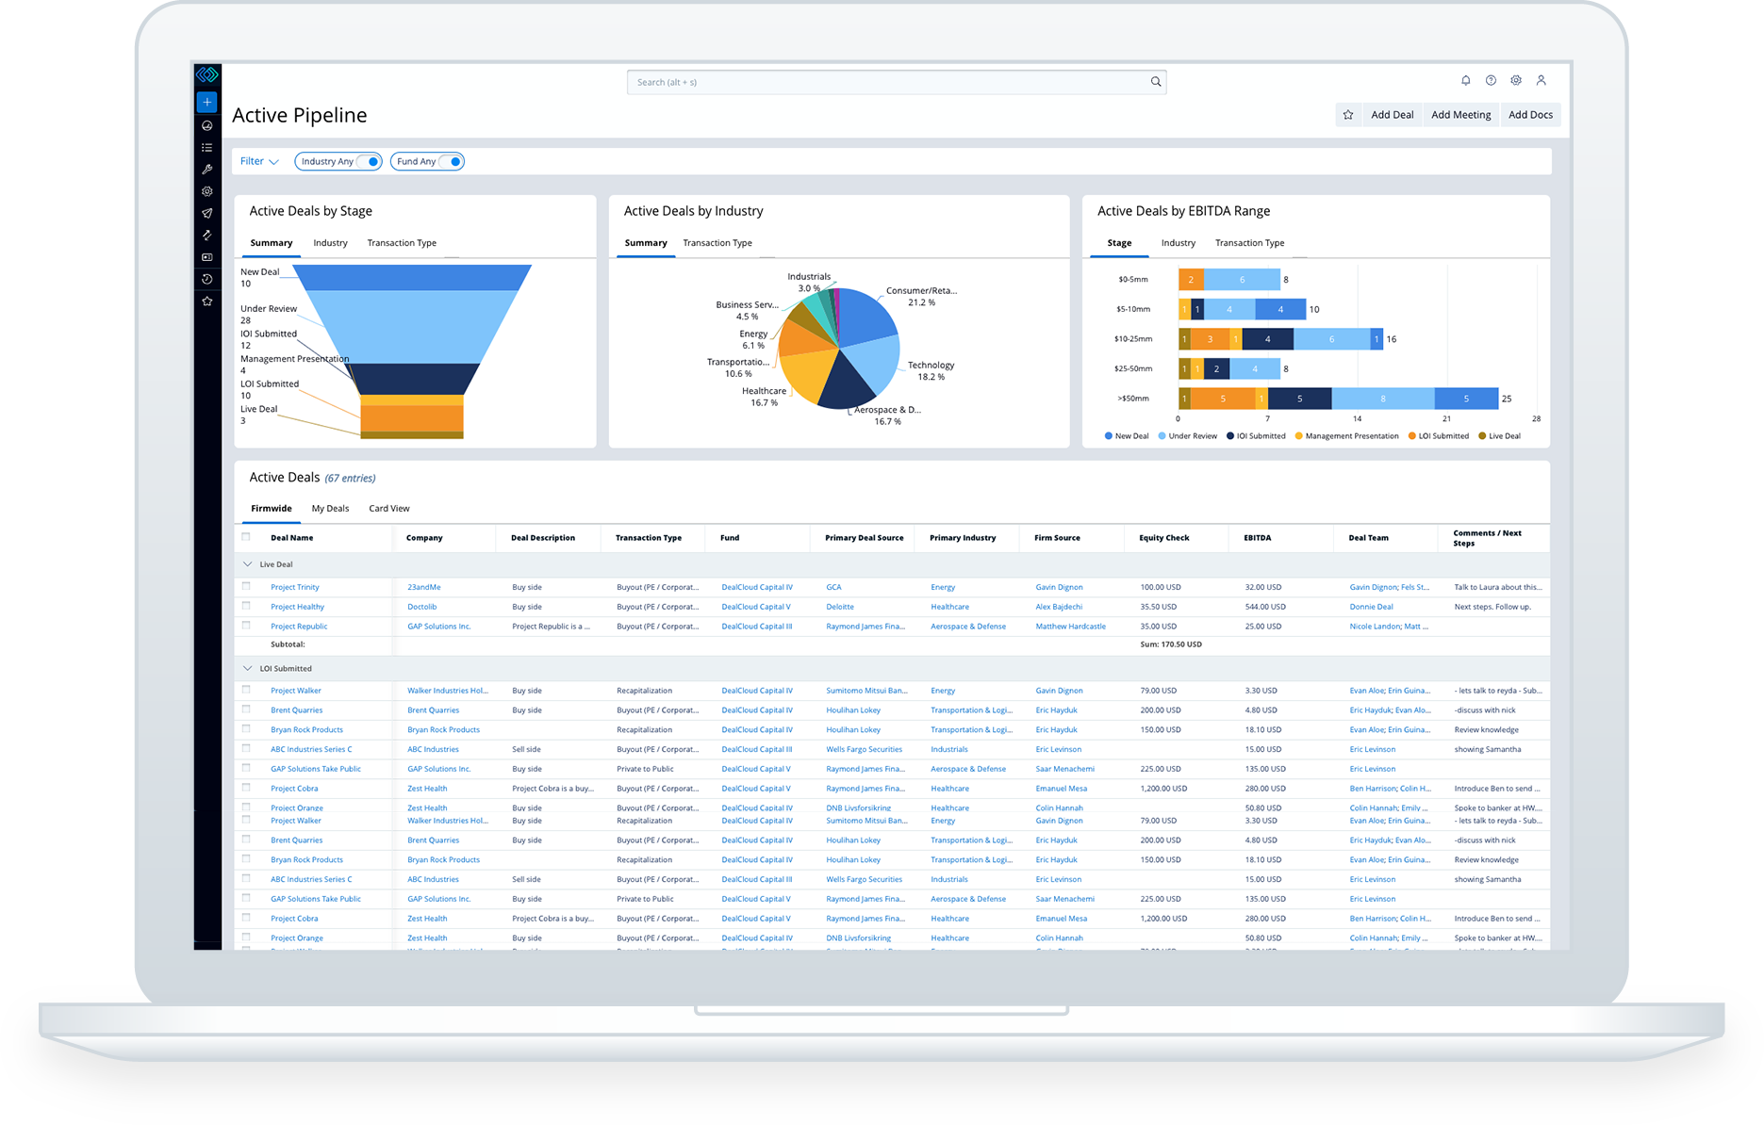Select the Dashboards icon in the left sidebar
1764x1125 pixels.
pyautogui.click(x=206, y=125)
